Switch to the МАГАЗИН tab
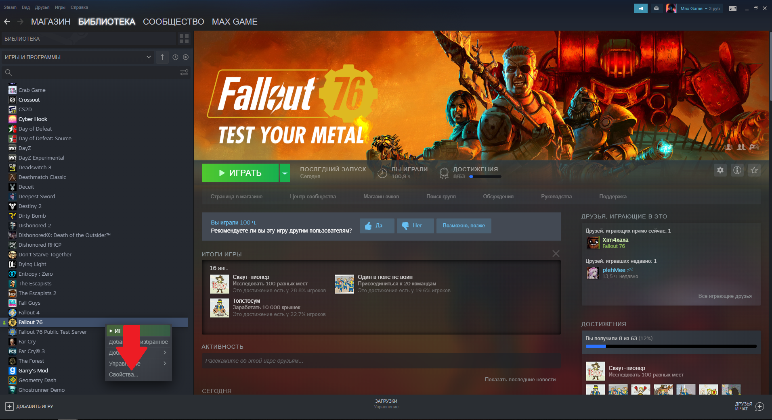 pos(51,22)
